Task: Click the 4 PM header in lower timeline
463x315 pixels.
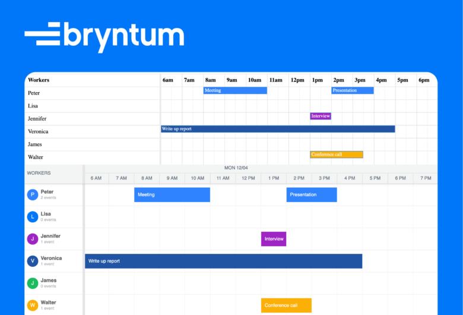Action: tap(350, 178)
